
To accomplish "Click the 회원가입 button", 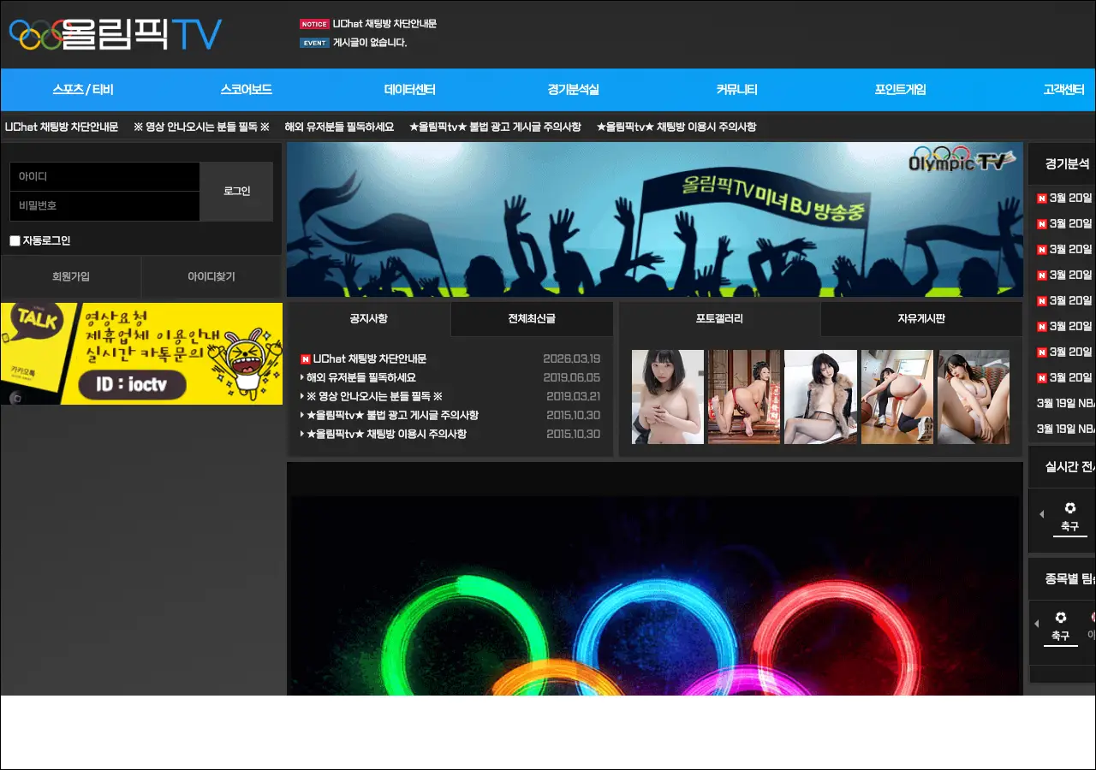I will pyautogui.click(x=71, y=276).
